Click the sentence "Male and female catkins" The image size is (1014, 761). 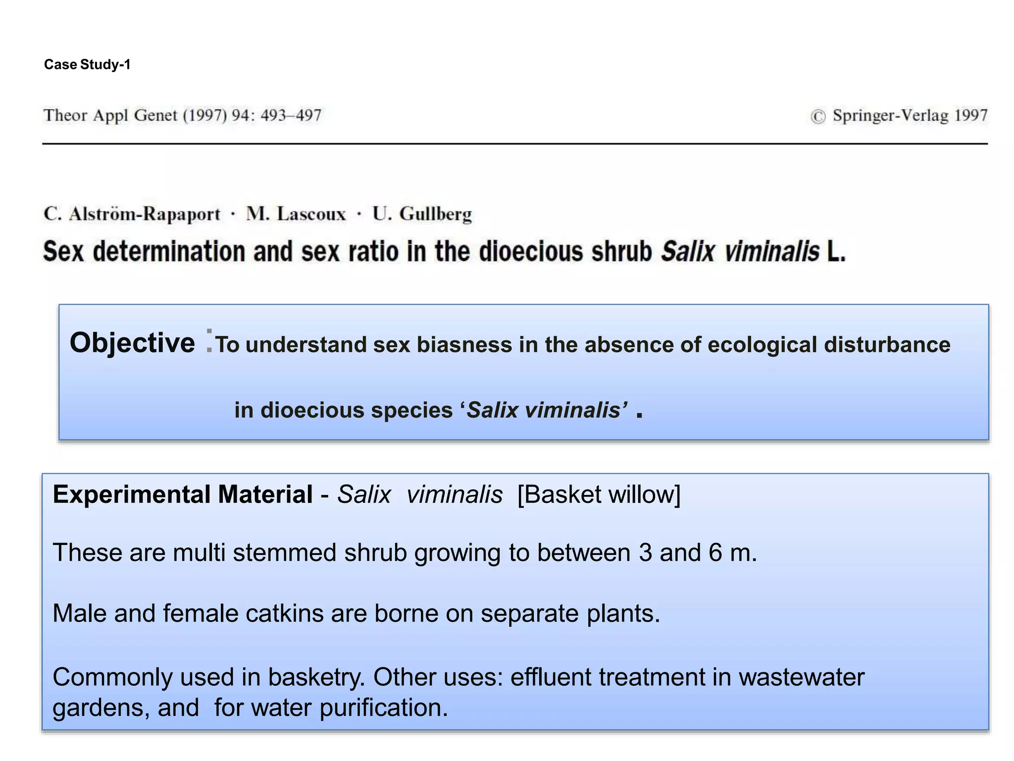356,613
